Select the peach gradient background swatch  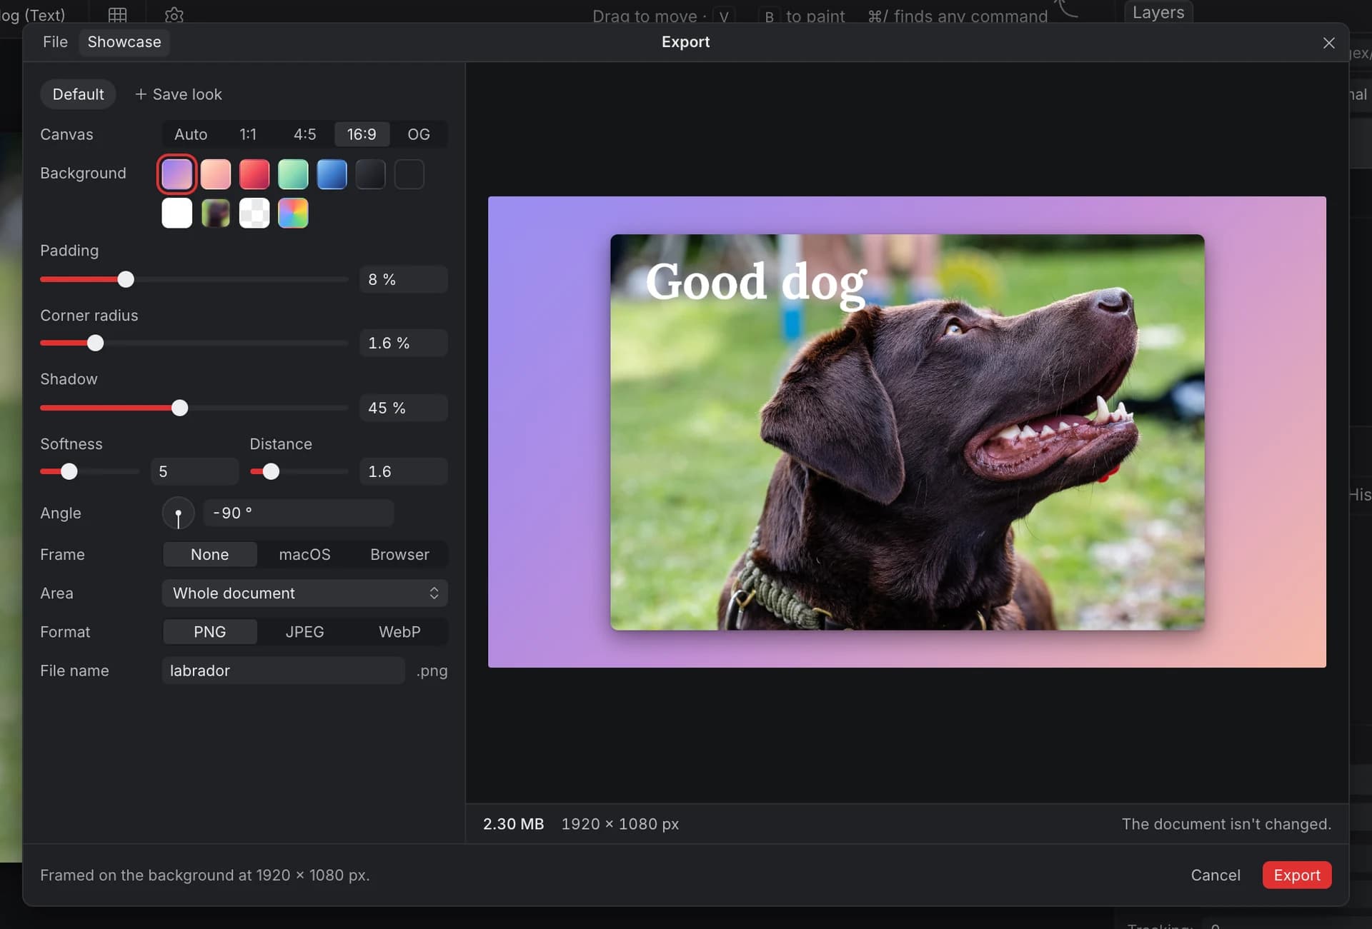point(215,174)
